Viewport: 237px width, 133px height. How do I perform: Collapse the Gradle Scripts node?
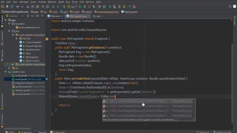click(x=6, y=72)
